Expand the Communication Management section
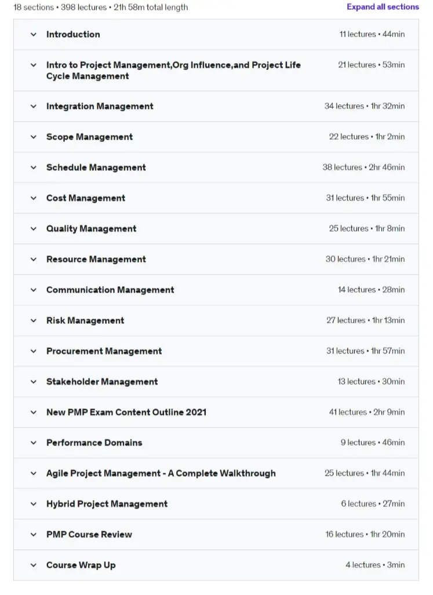 tap(110, 290)
